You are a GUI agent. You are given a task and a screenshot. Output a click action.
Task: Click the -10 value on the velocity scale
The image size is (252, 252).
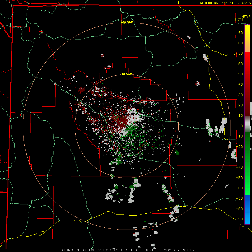pos(239,136)
